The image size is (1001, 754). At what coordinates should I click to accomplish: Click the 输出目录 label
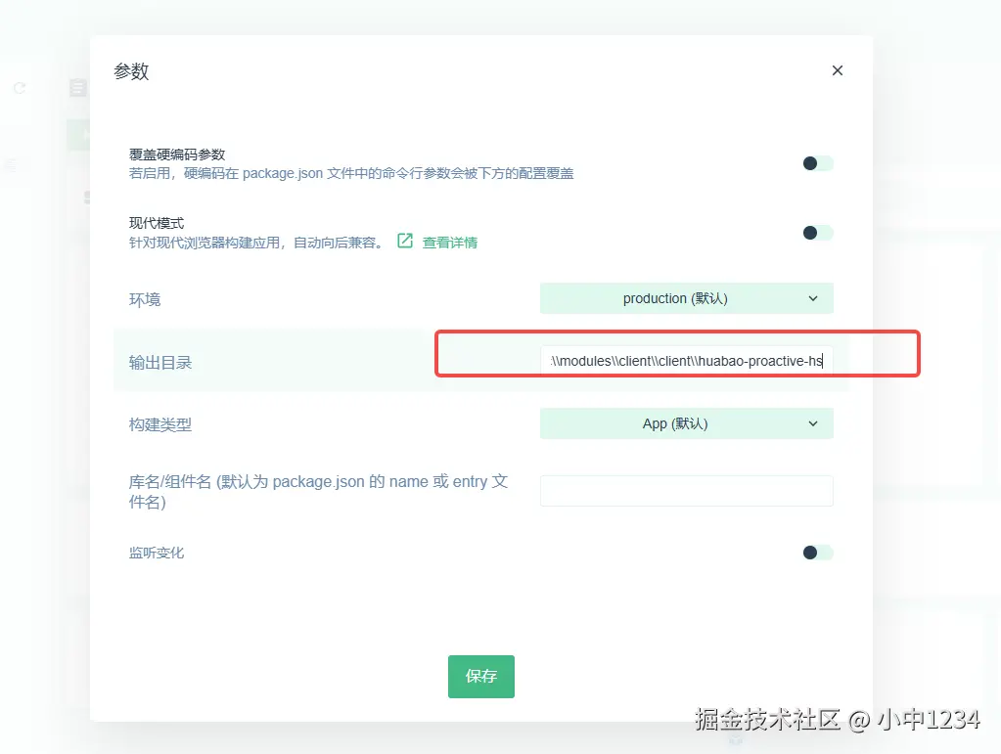160,362
